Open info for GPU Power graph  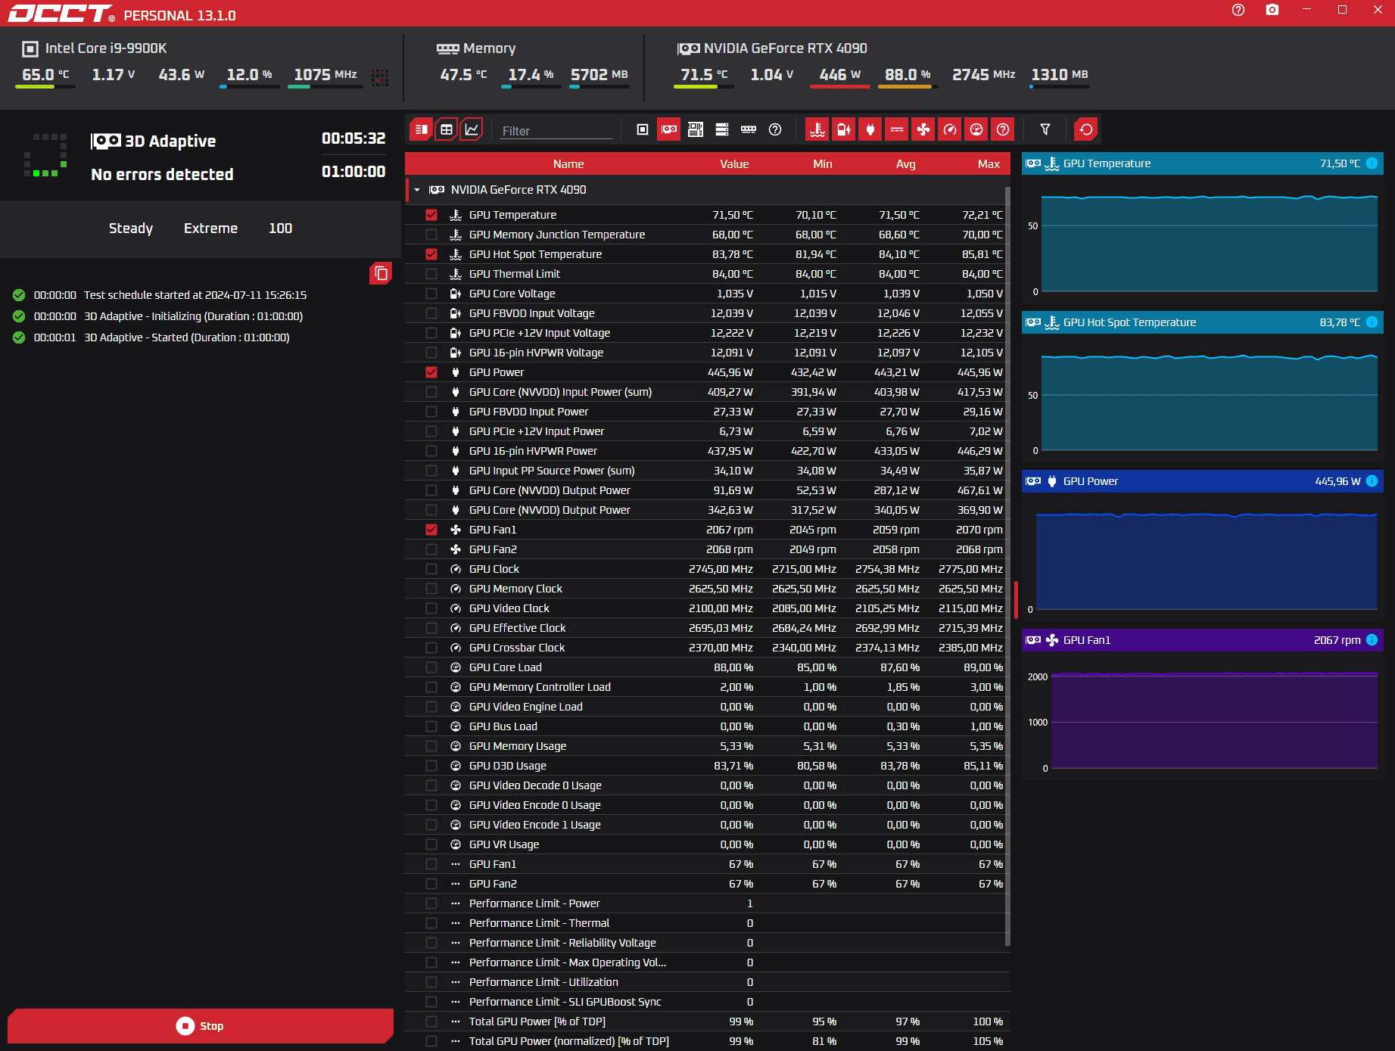[x=1372, y=481]
